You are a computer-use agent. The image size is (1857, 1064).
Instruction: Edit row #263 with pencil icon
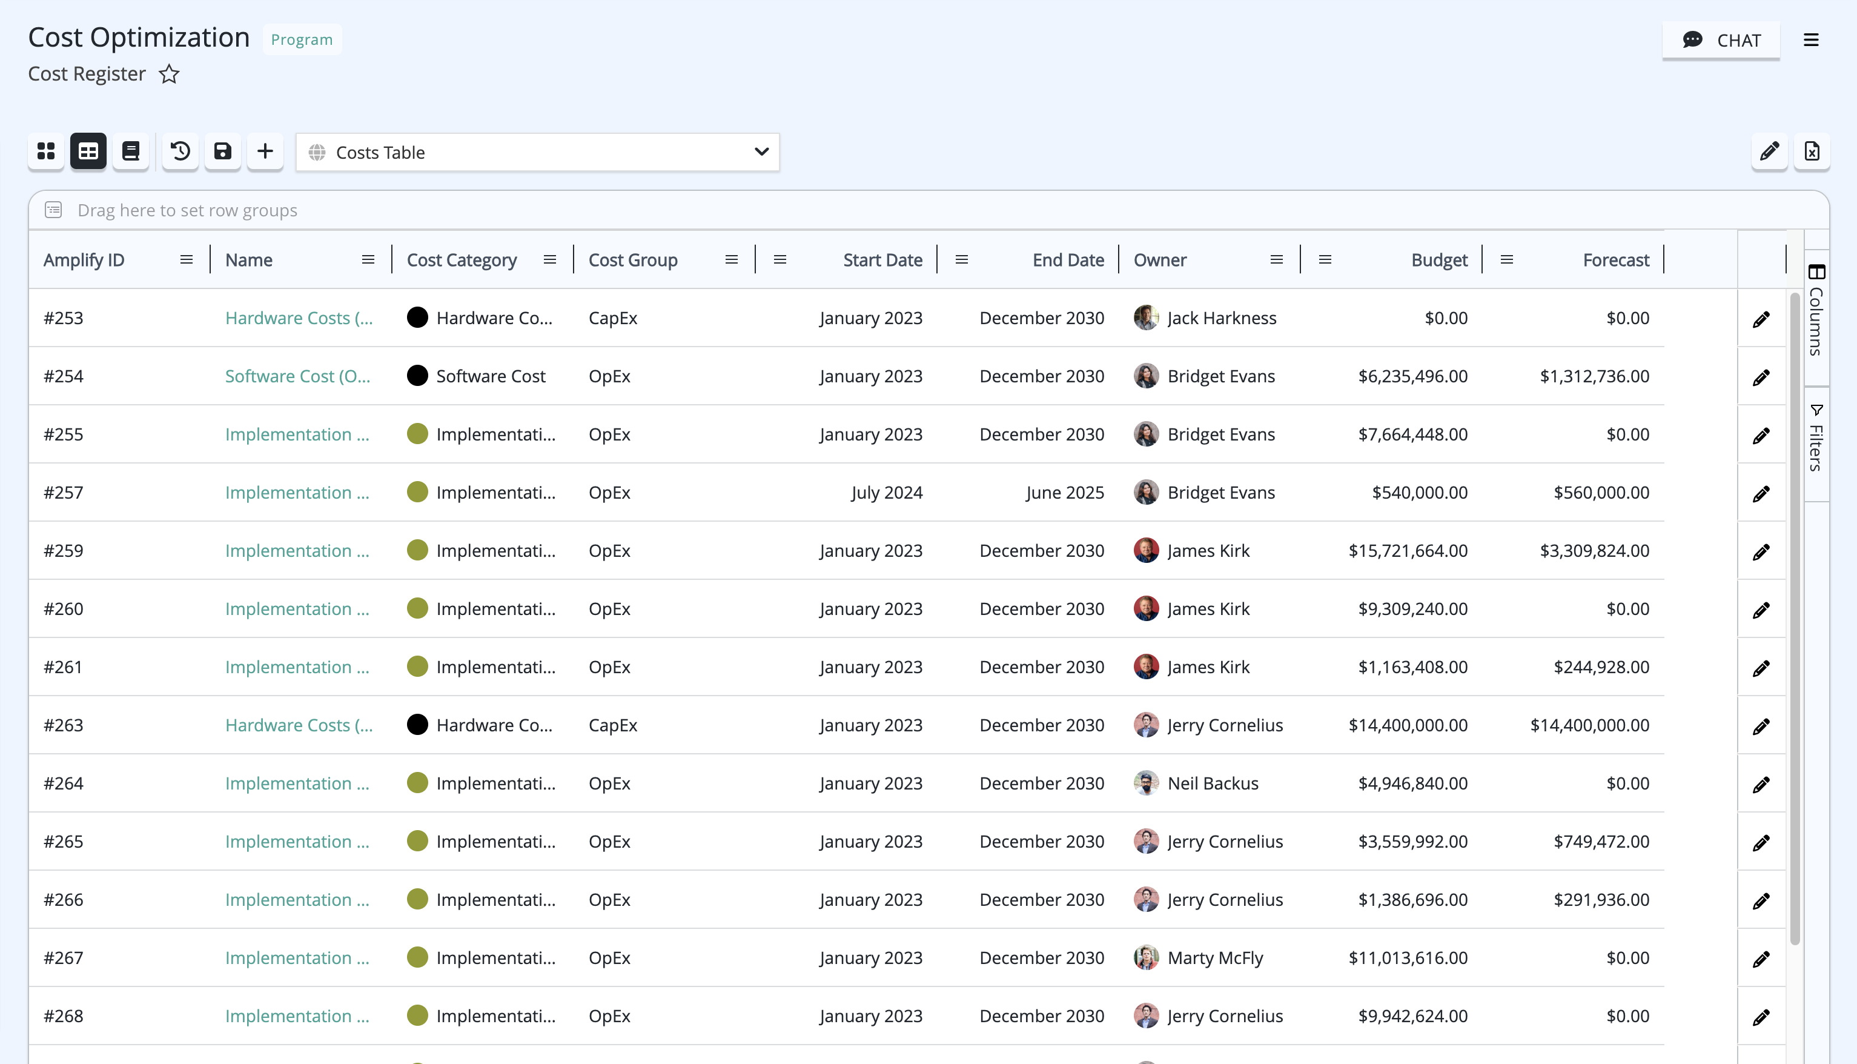click(1761, 727)
